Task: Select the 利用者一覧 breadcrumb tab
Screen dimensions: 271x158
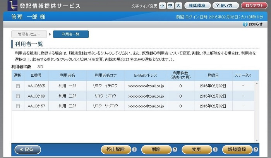Action: 71,34
